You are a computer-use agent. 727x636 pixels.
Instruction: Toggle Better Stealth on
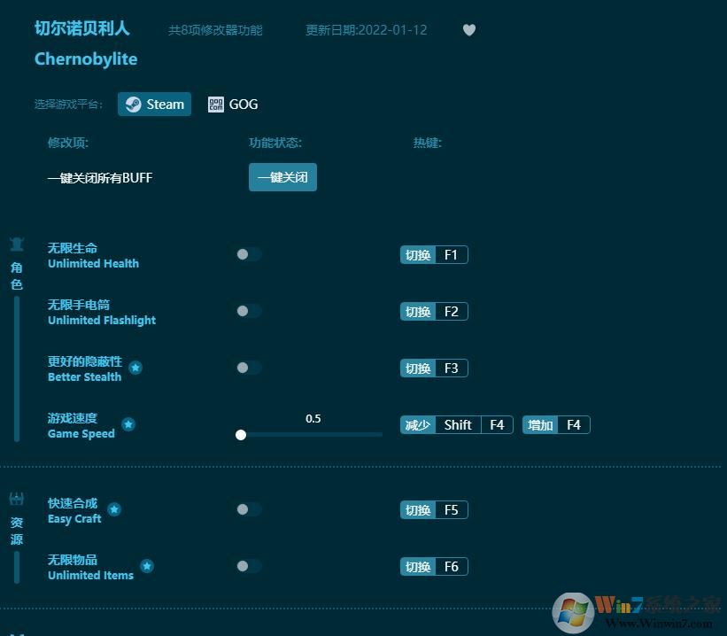[248, 368]
